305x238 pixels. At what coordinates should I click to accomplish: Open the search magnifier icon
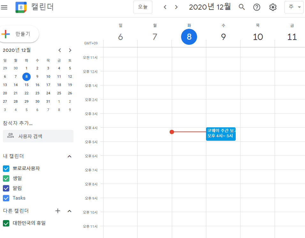pos(242,7)
